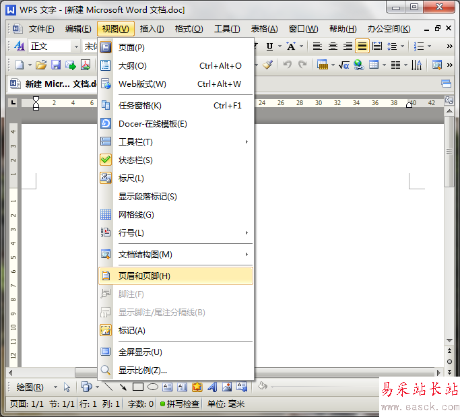Select Page layout view (页面) item
The image size is (460, 417).
[x=176, y=48]
